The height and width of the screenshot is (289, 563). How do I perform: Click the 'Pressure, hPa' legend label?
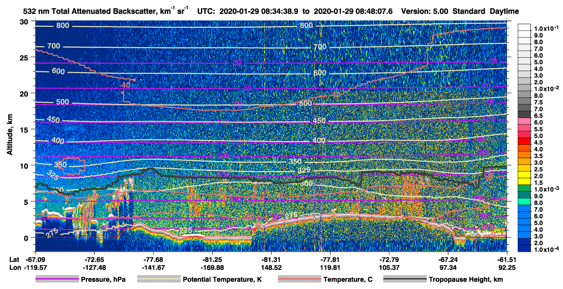(103, 280)
